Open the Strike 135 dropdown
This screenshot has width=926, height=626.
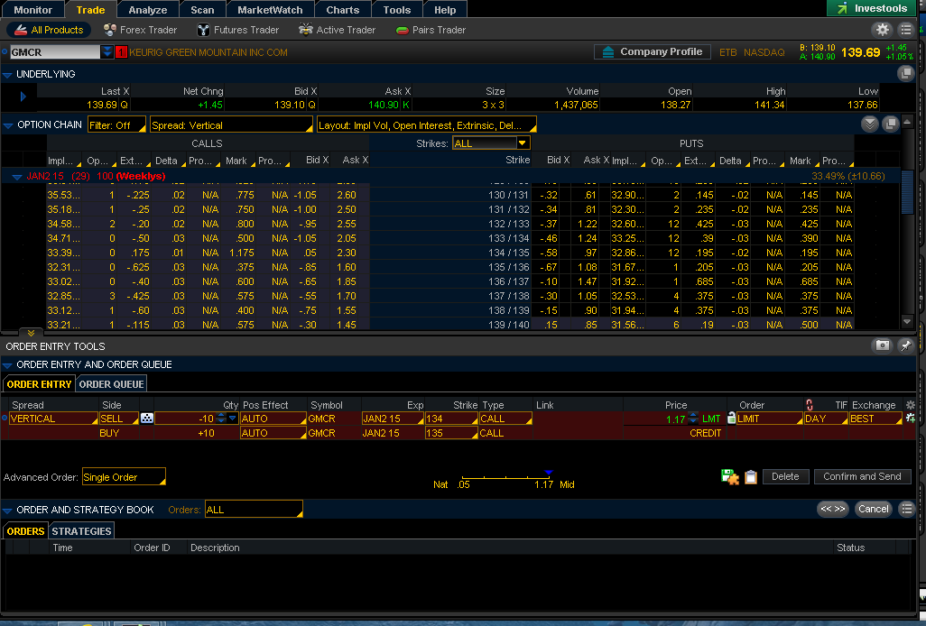[451, 432]
